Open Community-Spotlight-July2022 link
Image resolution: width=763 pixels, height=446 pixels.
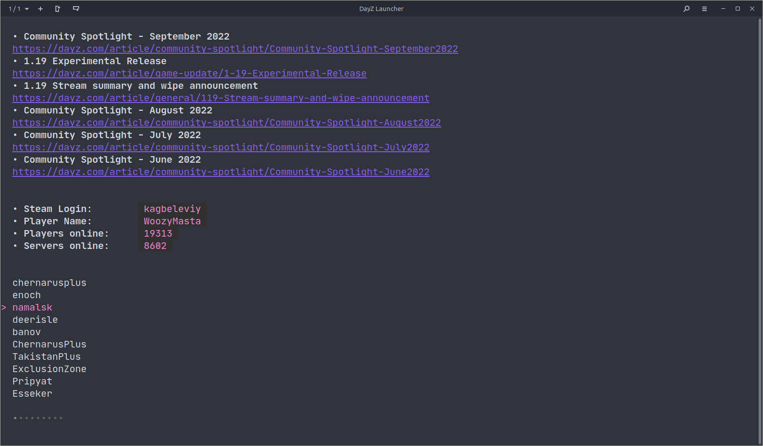pyautogui.click(x=221, y=147)
